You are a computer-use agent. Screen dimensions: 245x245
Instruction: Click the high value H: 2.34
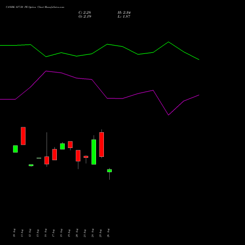click(x=124, y=13)
